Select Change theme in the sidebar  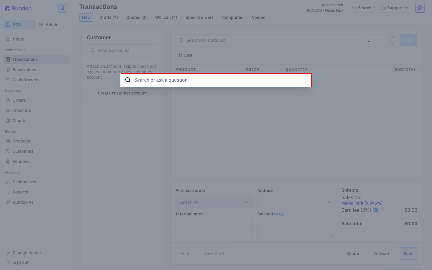point(26,253)
